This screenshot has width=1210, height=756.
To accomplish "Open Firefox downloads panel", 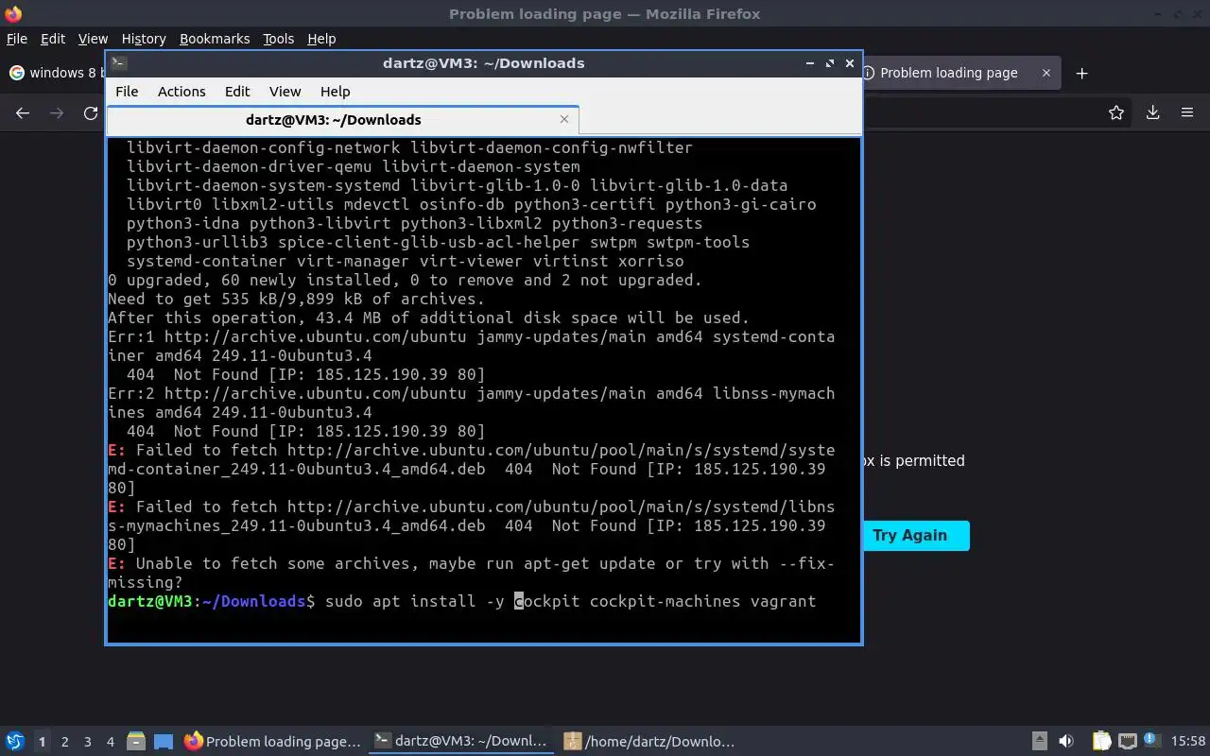I will click(x=1152, y=113).
